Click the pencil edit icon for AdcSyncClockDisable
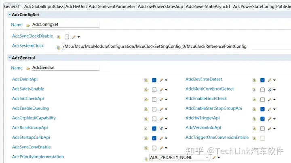The width and height of the screenshot is (291, 163). (x=74, y=37)
